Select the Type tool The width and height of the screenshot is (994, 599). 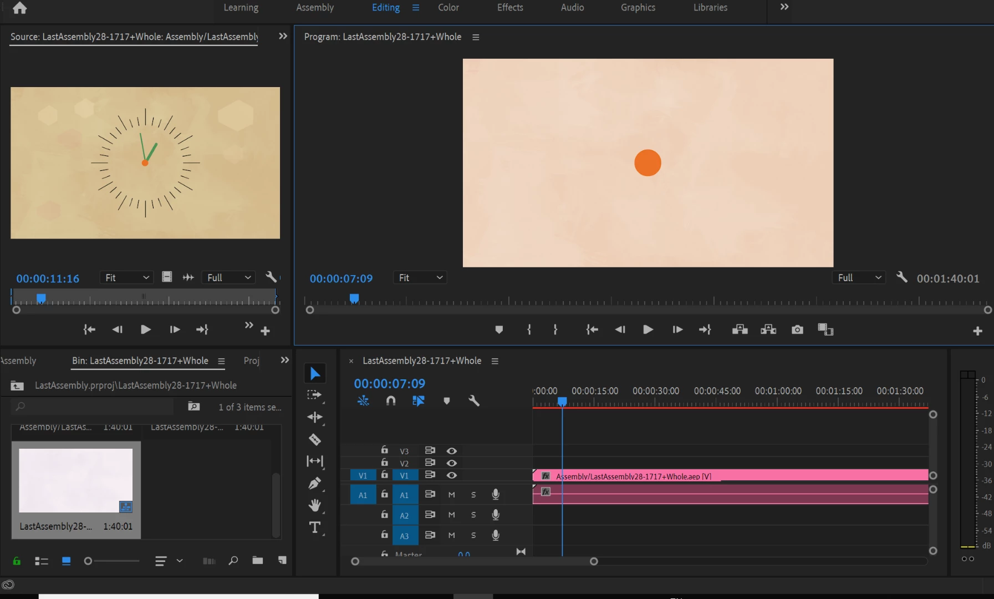(314, 527)
